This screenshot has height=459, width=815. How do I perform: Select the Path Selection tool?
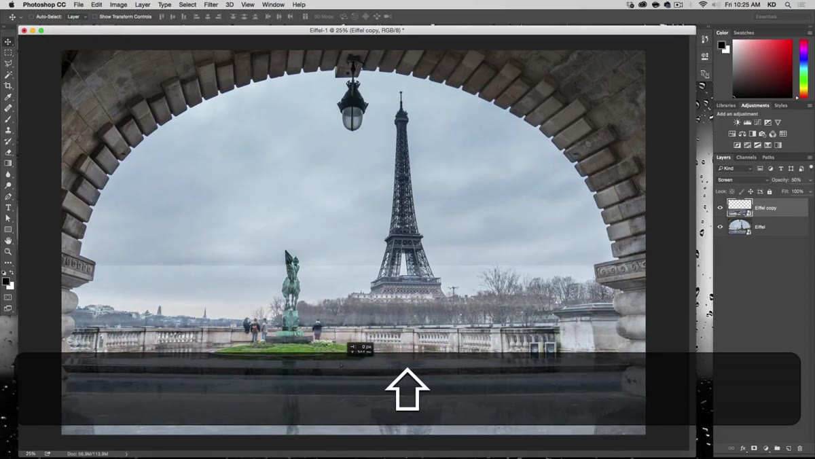click(8, 218)
